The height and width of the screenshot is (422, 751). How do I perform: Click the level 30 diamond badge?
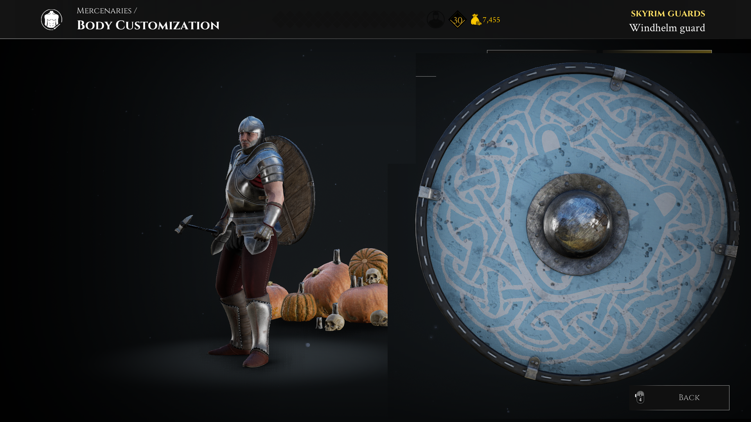pyautogui.click(x=457, y=20)
